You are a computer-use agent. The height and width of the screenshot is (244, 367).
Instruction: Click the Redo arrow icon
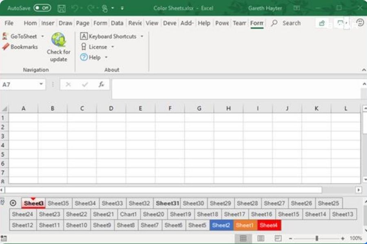[91, 9]
